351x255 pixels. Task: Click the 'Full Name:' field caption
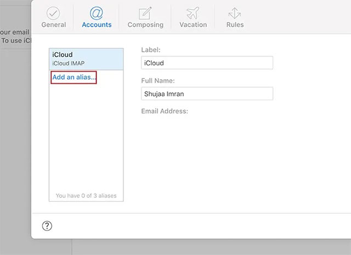point(158,81)
